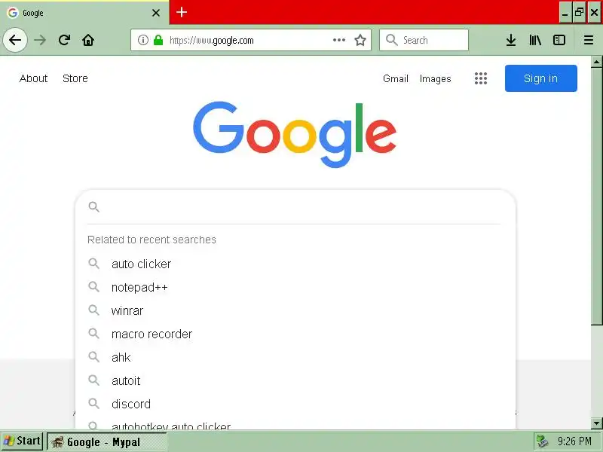The width and height of the screenshot is (603, 452).
Task: Open a new tab with plus button
Action: coord(182,12)
